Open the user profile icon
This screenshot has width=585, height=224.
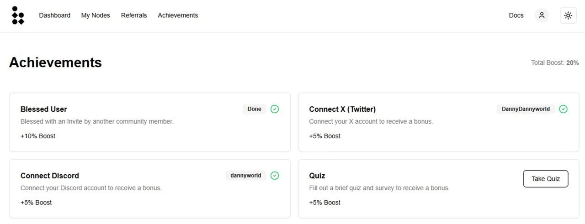coord(542,15)
